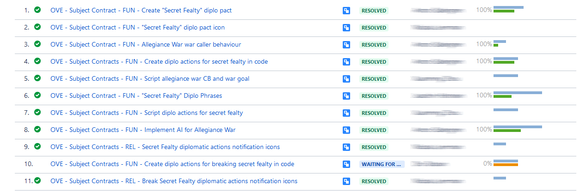
Task: Click the subtask icon for Implement AI row
Action: click(x=346, y=130)
